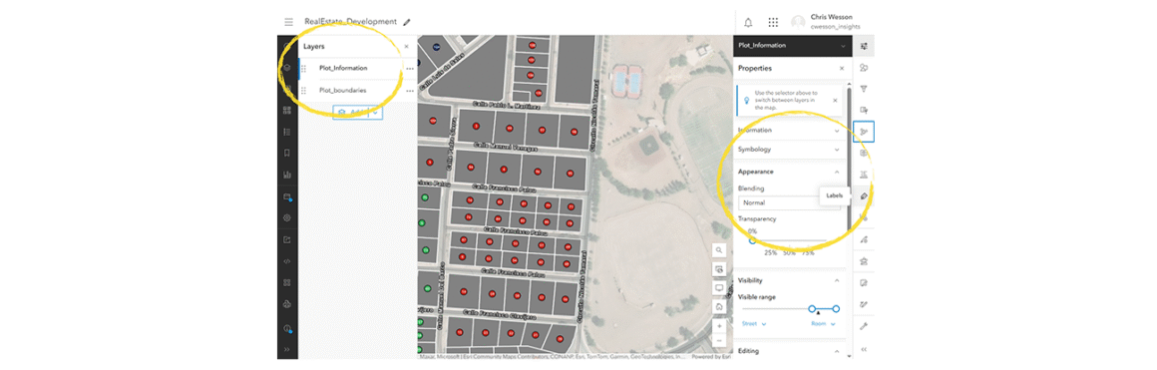Collapse the Appearance section
1157x370 pixels.
click(x=837, y=172)
